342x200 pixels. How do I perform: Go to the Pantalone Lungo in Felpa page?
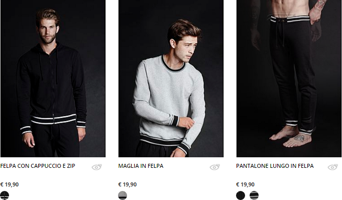[x=275, y=166]
